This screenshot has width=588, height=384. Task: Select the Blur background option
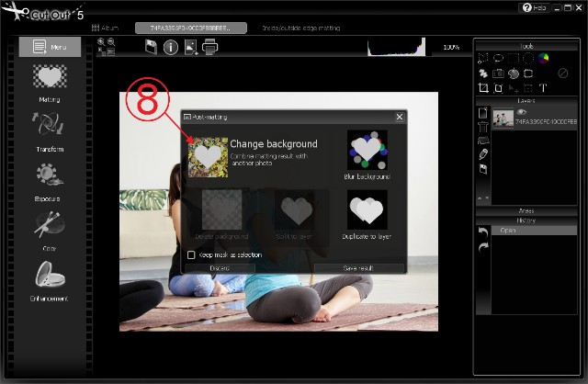367,150
